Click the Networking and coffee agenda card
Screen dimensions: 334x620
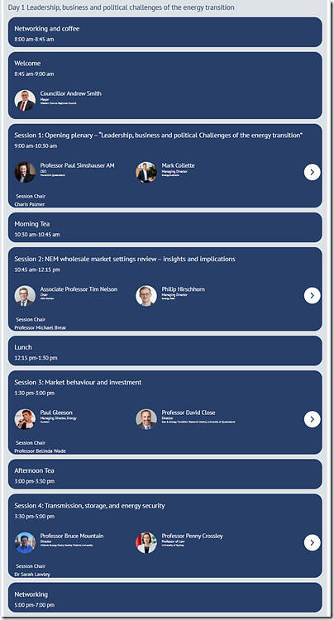(165, 32)
